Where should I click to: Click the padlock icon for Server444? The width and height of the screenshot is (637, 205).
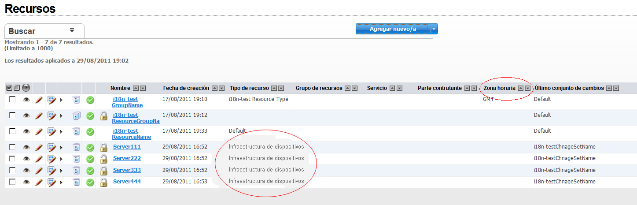coord(103,182)
